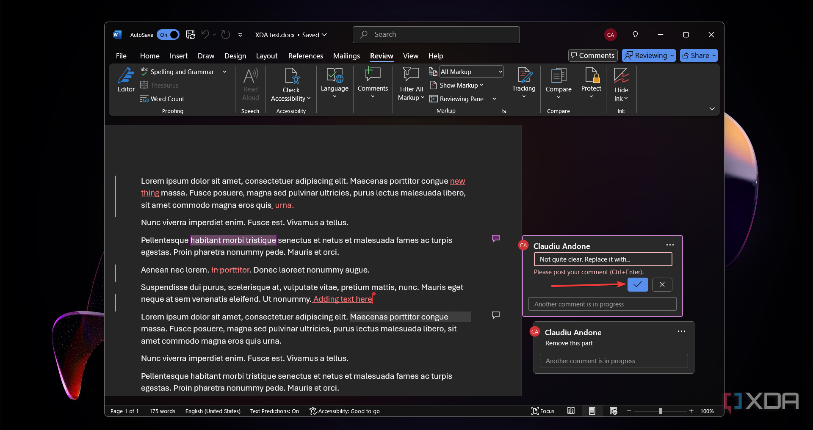Open more options for the 'Remove this part' comment
Screen dimensions: 813x430
(681, 331)
